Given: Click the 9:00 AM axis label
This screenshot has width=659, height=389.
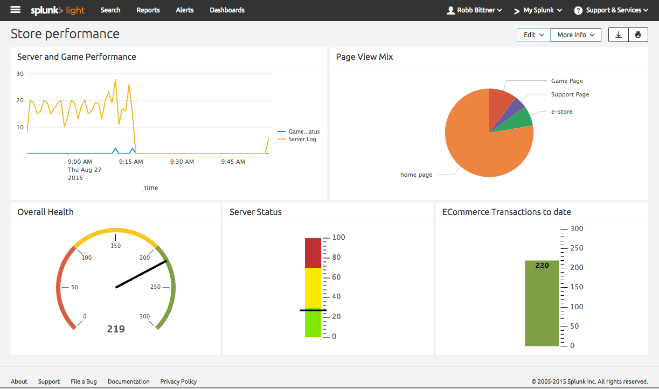Looking at the screenshot, I should (80, 162).
